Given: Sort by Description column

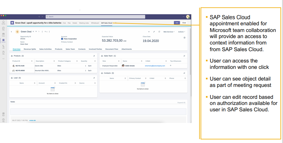Looking at the screenshot, I should (x=54, y=61).
